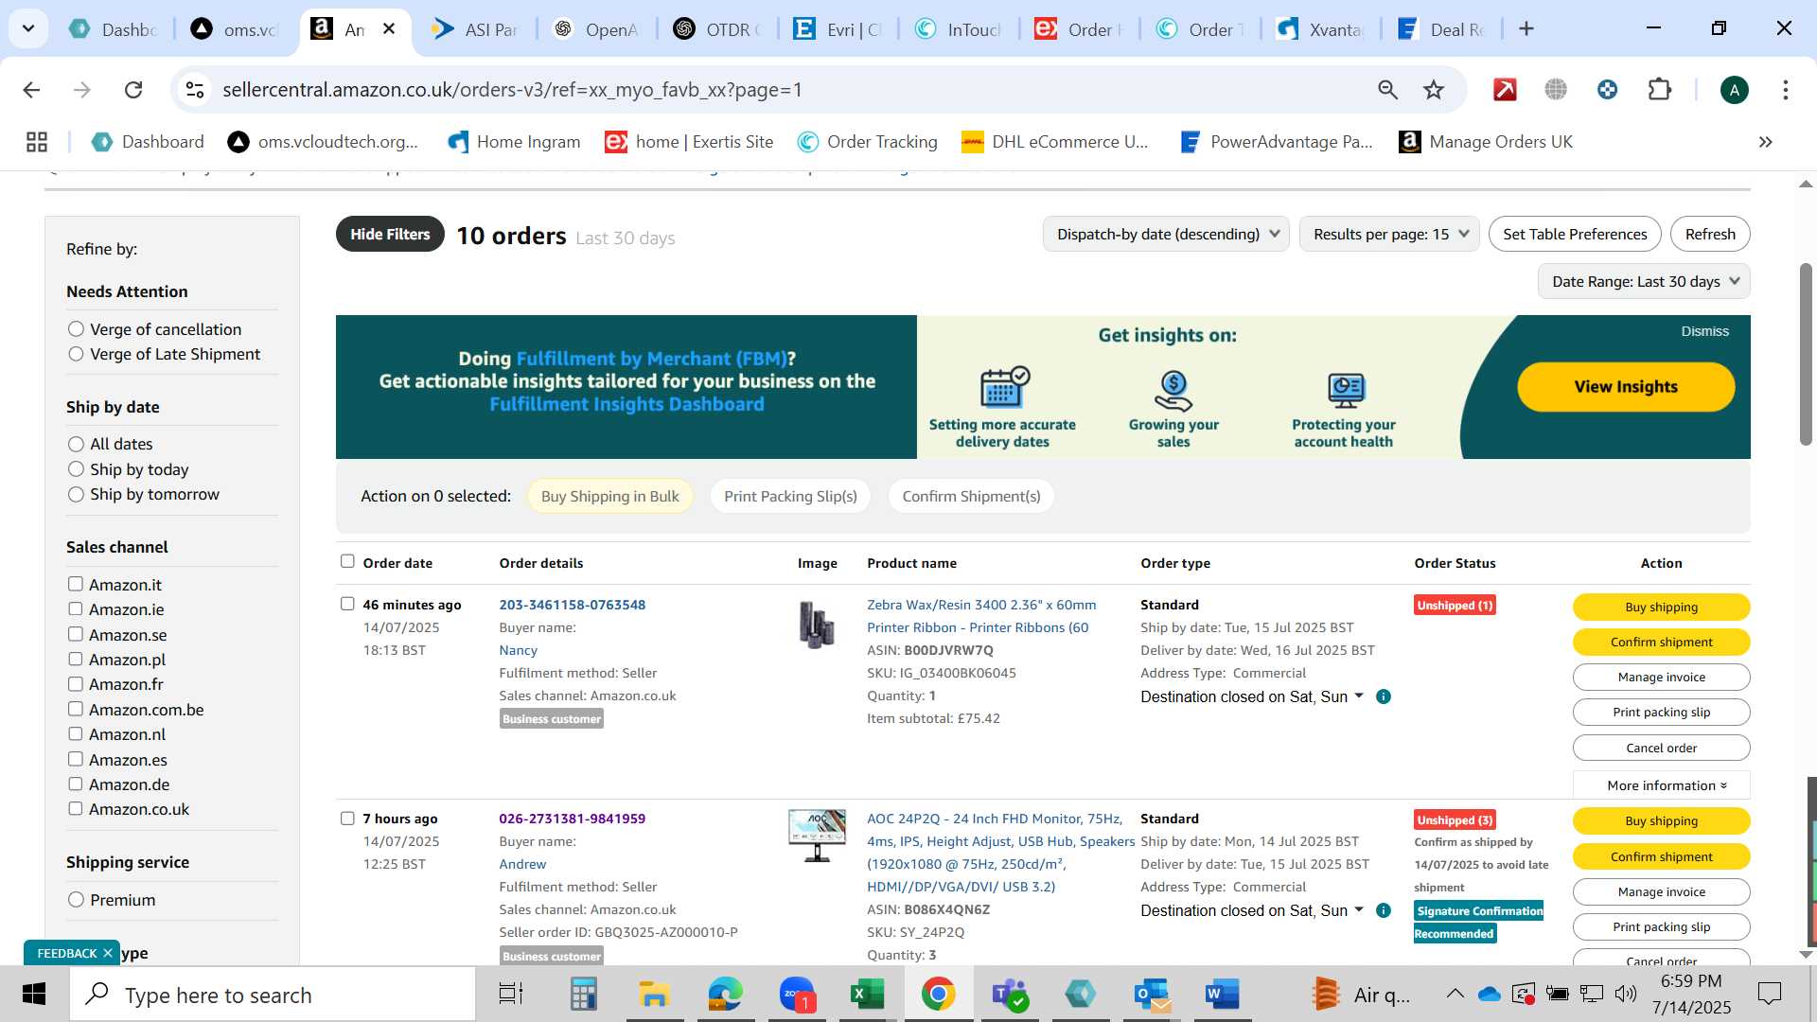Select All dates radio option

coord(76,444)
